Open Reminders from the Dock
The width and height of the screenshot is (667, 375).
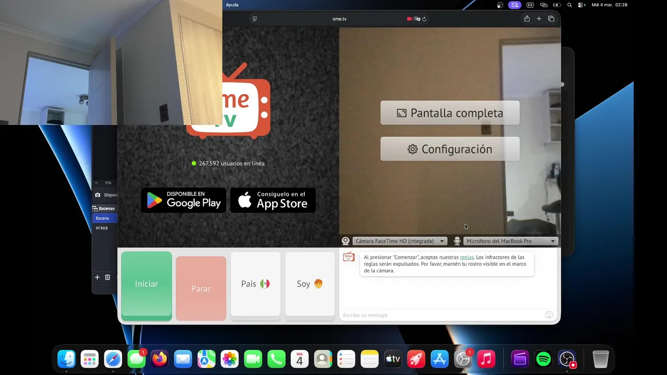[x=346, y=359]
